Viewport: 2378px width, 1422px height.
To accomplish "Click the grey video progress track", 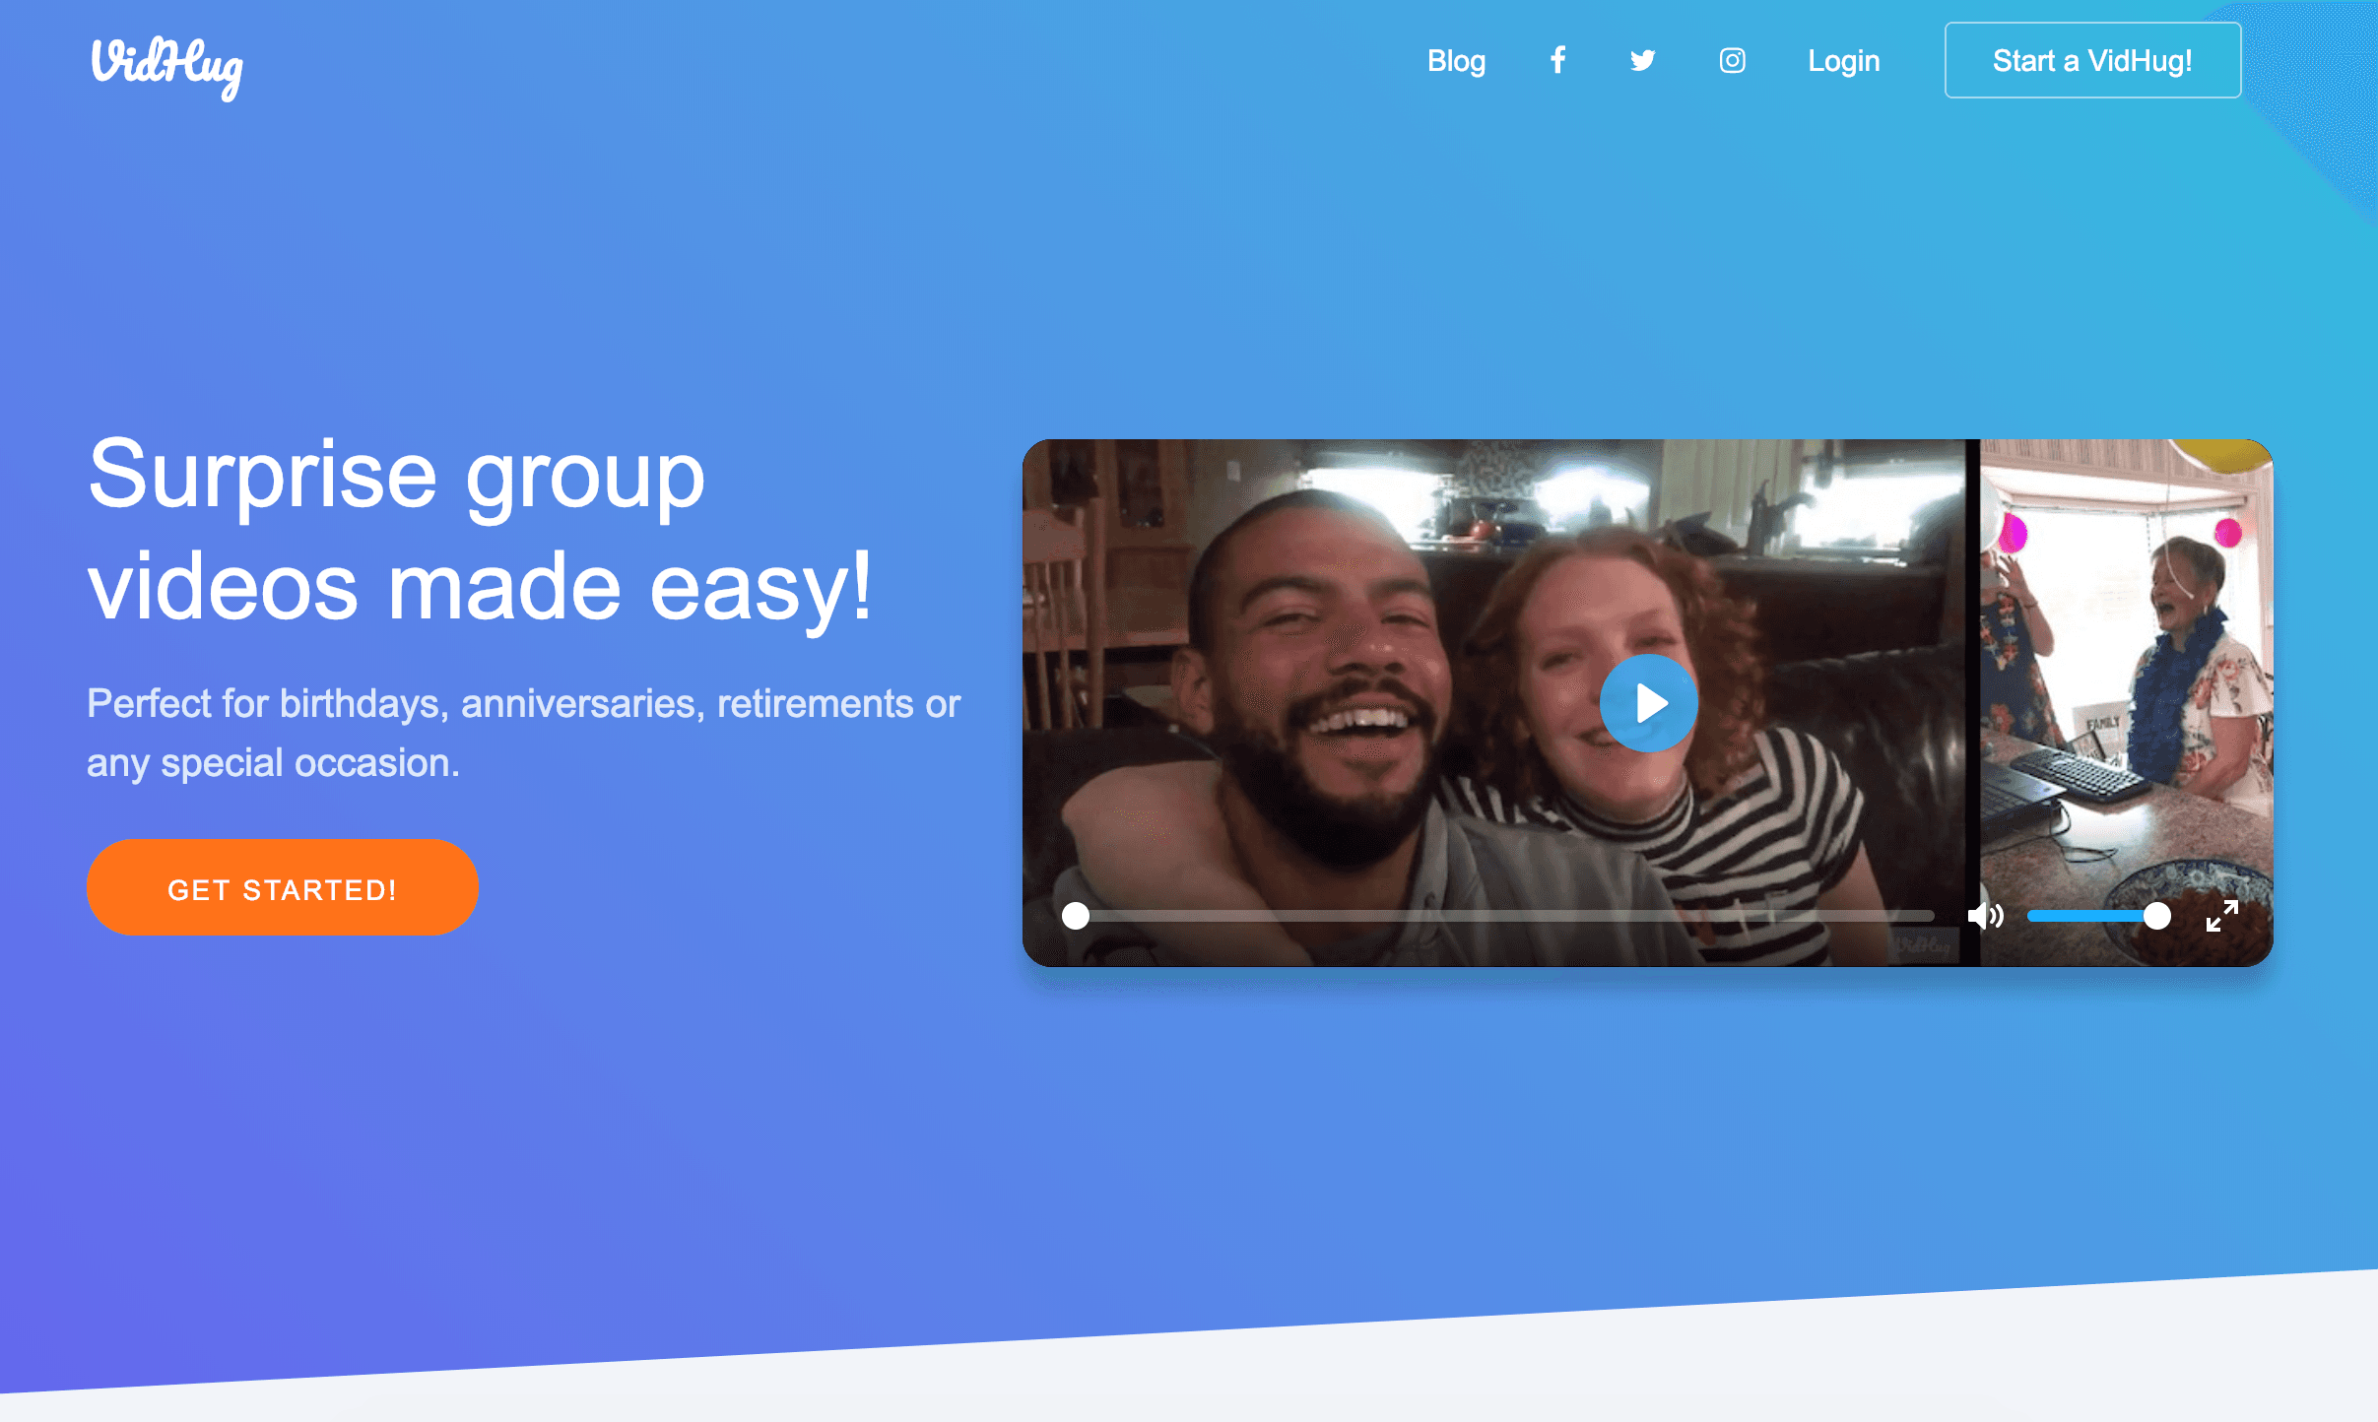I will pos(1507,916).
